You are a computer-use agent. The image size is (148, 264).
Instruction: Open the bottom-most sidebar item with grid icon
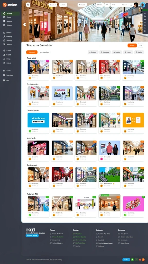(x=6, y=80)
